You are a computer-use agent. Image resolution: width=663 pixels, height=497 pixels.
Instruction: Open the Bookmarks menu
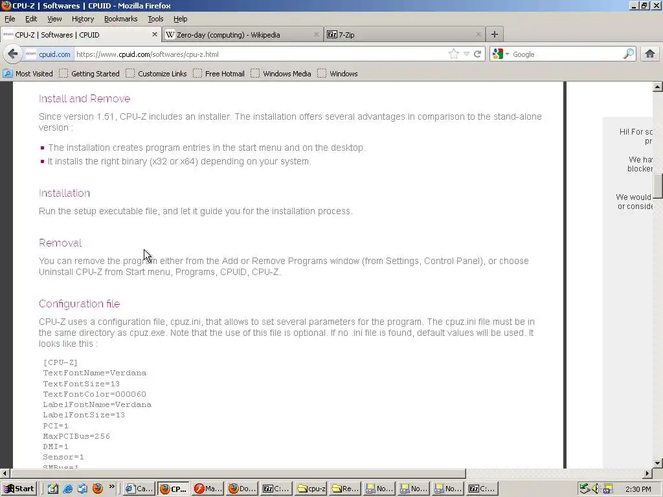tap(121, 19)
